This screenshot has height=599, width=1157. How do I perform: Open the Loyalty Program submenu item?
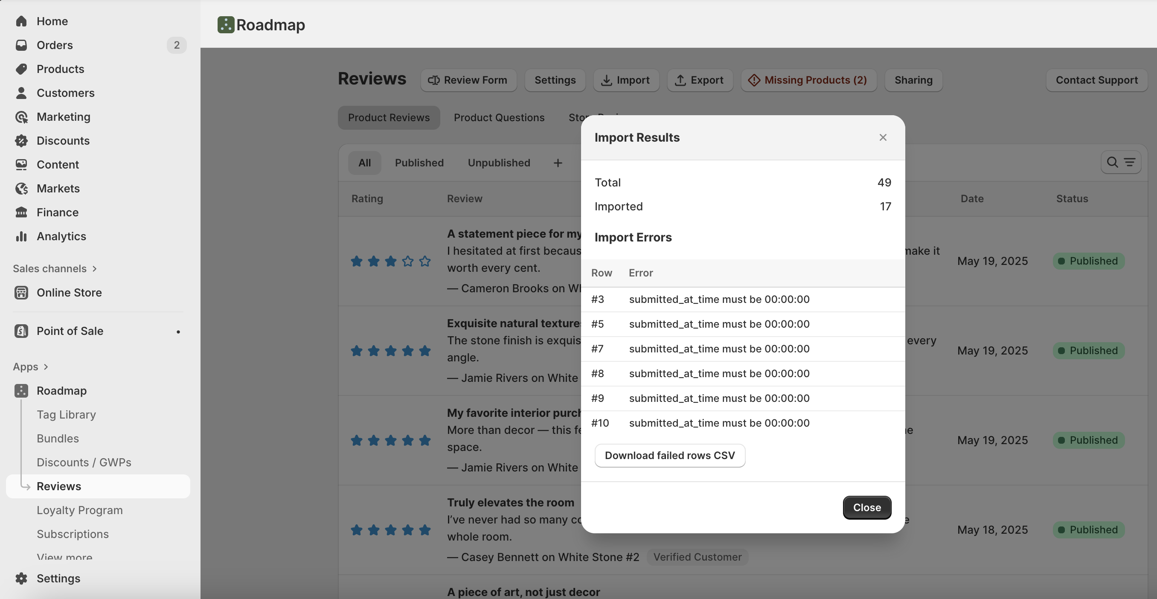tap(79, 510)
